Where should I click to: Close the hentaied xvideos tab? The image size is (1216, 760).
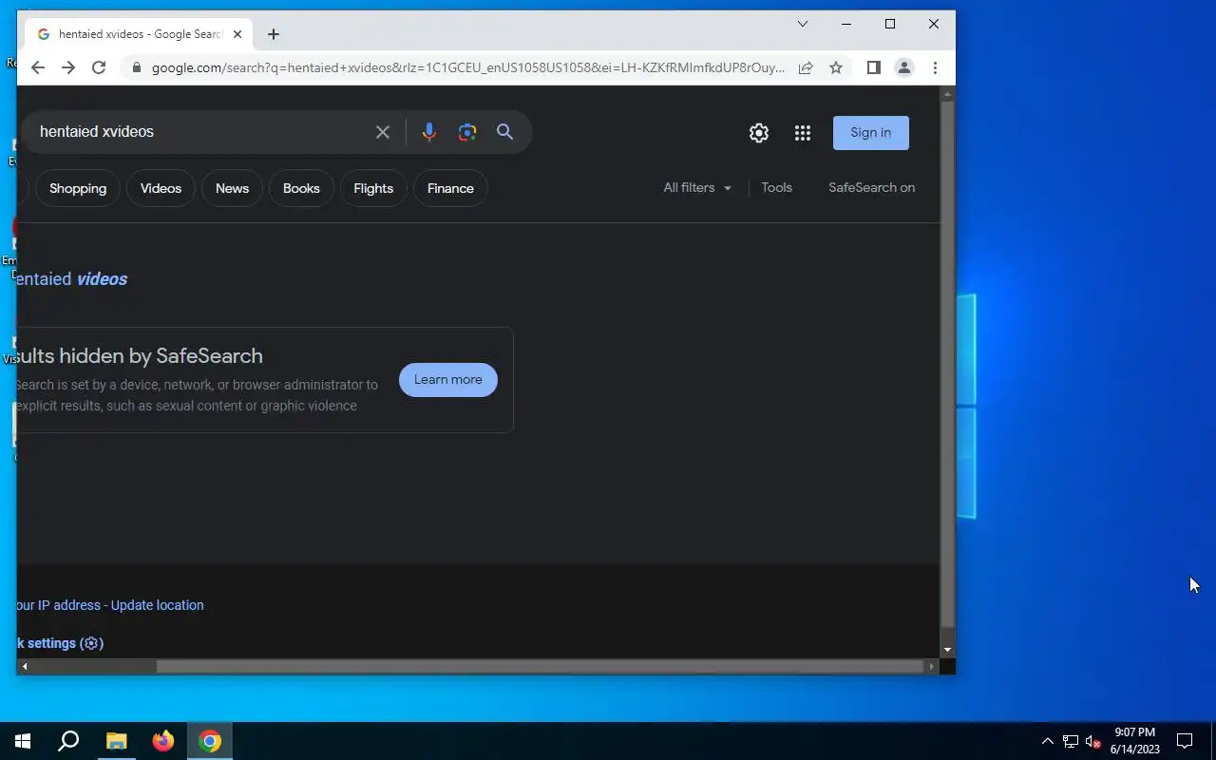pos(237,34)
